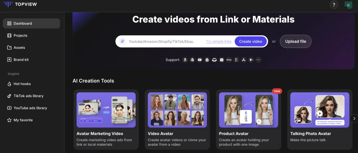
Task: Click the App Store support icon
Action: point(244,60)
